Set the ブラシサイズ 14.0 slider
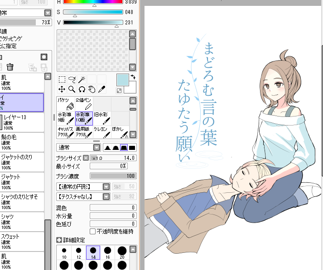Screen dimensions: 323x270 click(113, 158)
